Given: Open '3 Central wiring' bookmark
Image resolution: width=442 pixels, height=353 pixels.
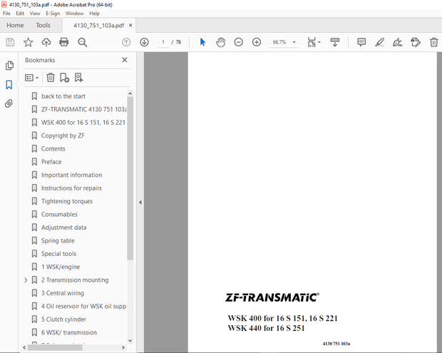Looking at the screenshot, I should coord(63,293).
